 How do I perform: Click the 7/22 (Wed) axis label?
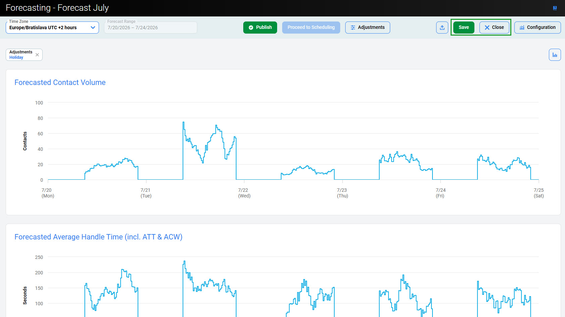244,193
